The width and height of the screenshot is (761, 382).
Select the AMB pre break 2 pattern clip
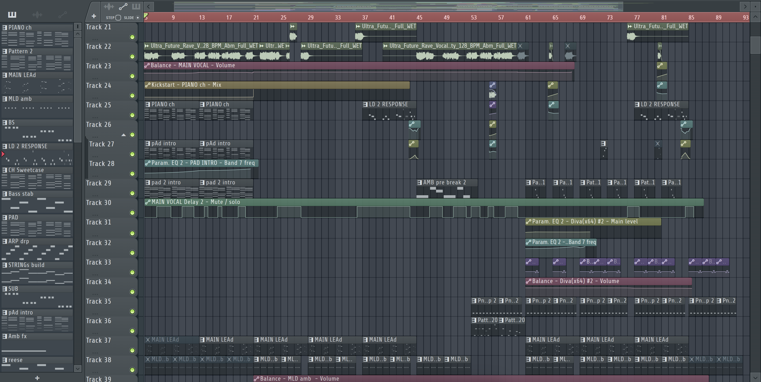point(447,189)
